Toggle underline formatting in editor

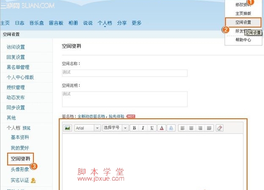[152, 128]
